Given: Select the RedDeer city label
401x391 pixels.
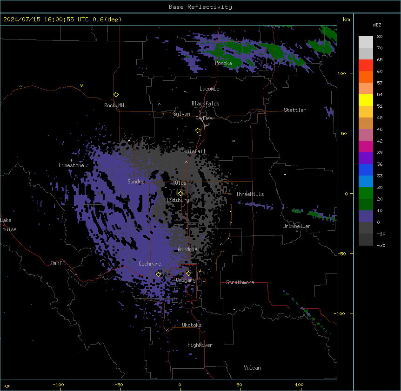Looking at the screenshot, I should click(205, 118).
